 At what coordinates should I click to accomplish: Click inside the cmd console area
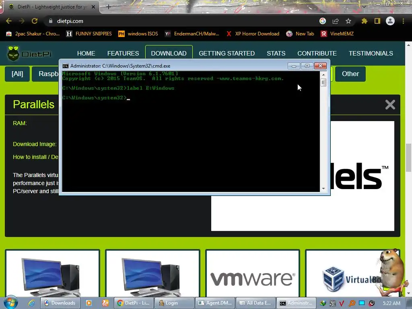[191, 132]
